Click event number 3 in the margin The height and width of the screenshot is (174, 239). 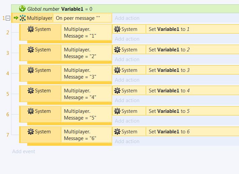pos(8,53)
